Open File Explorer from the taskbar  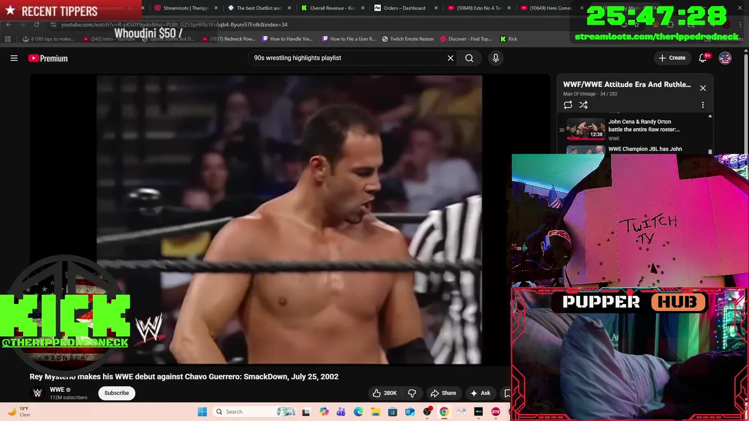tap(375, 412)
